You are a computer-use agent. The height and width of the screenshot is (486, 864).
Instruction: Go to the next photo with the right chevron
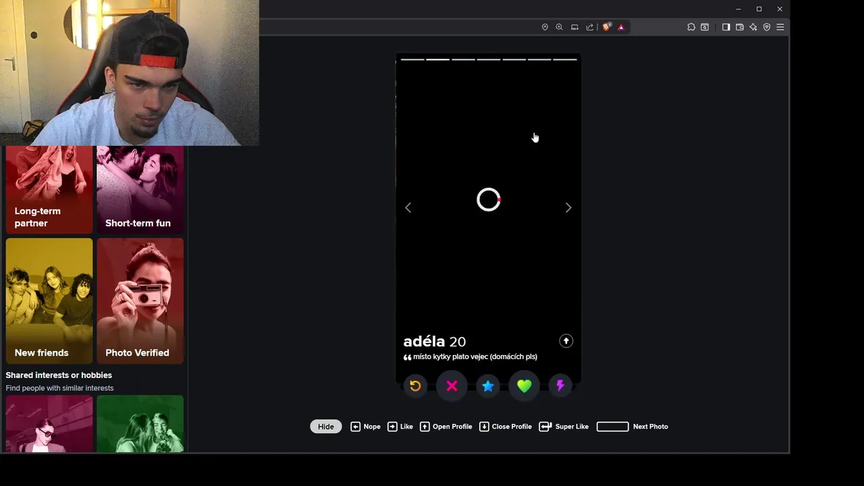[x=568, y=208]
